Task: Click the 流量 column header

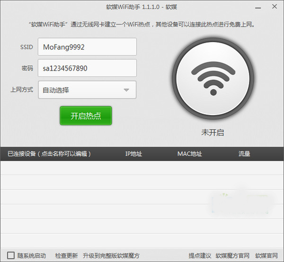Action: point(244,154)
